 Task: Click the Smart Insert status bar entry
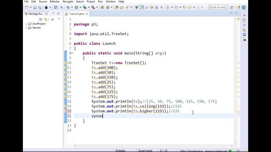145,151
